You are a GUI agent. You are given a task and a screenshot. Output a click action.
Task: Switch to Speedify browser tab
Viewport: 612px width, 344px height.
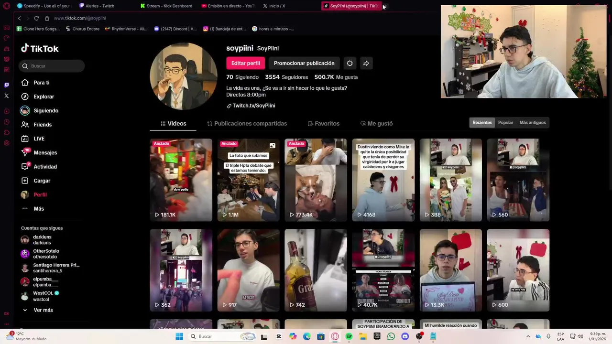click(44, 6)
